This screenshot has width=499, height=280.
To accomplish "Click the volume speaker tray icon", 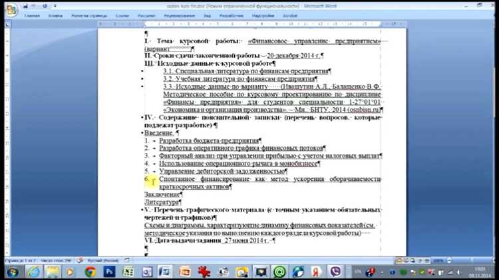I will pyautogui.click(x=459, y=273).
